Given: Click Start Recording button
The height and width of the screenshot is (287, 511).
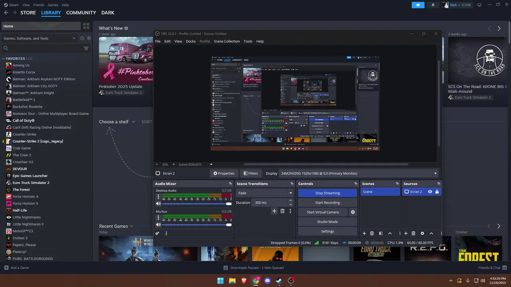Looking at the screenshot, I should pyautogui.click(x=327, y=202).
